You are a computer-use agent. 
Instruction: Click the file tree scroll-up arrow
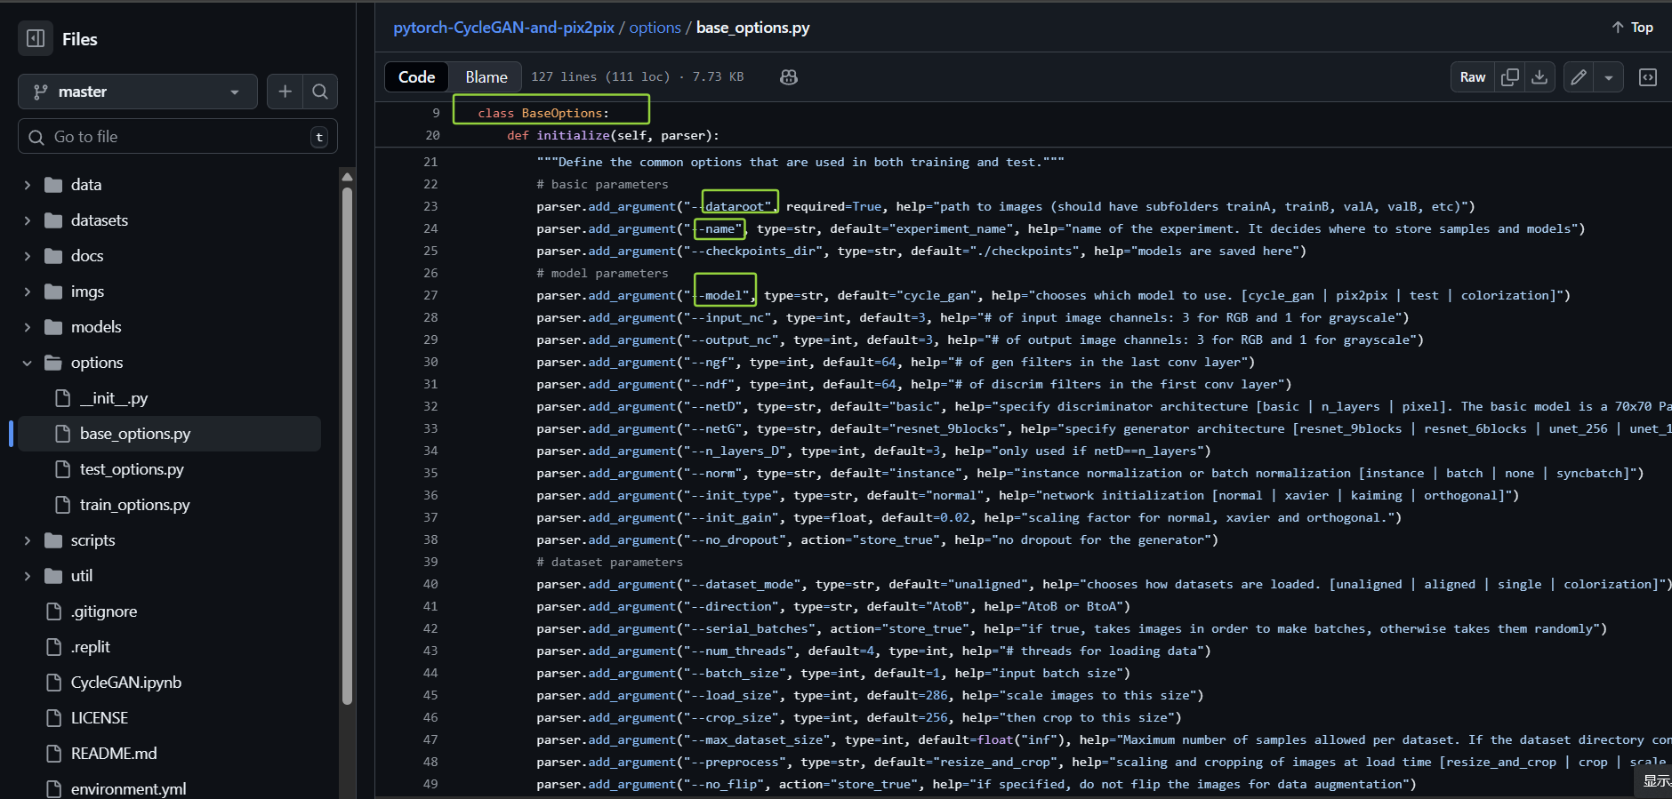(347, 177)
